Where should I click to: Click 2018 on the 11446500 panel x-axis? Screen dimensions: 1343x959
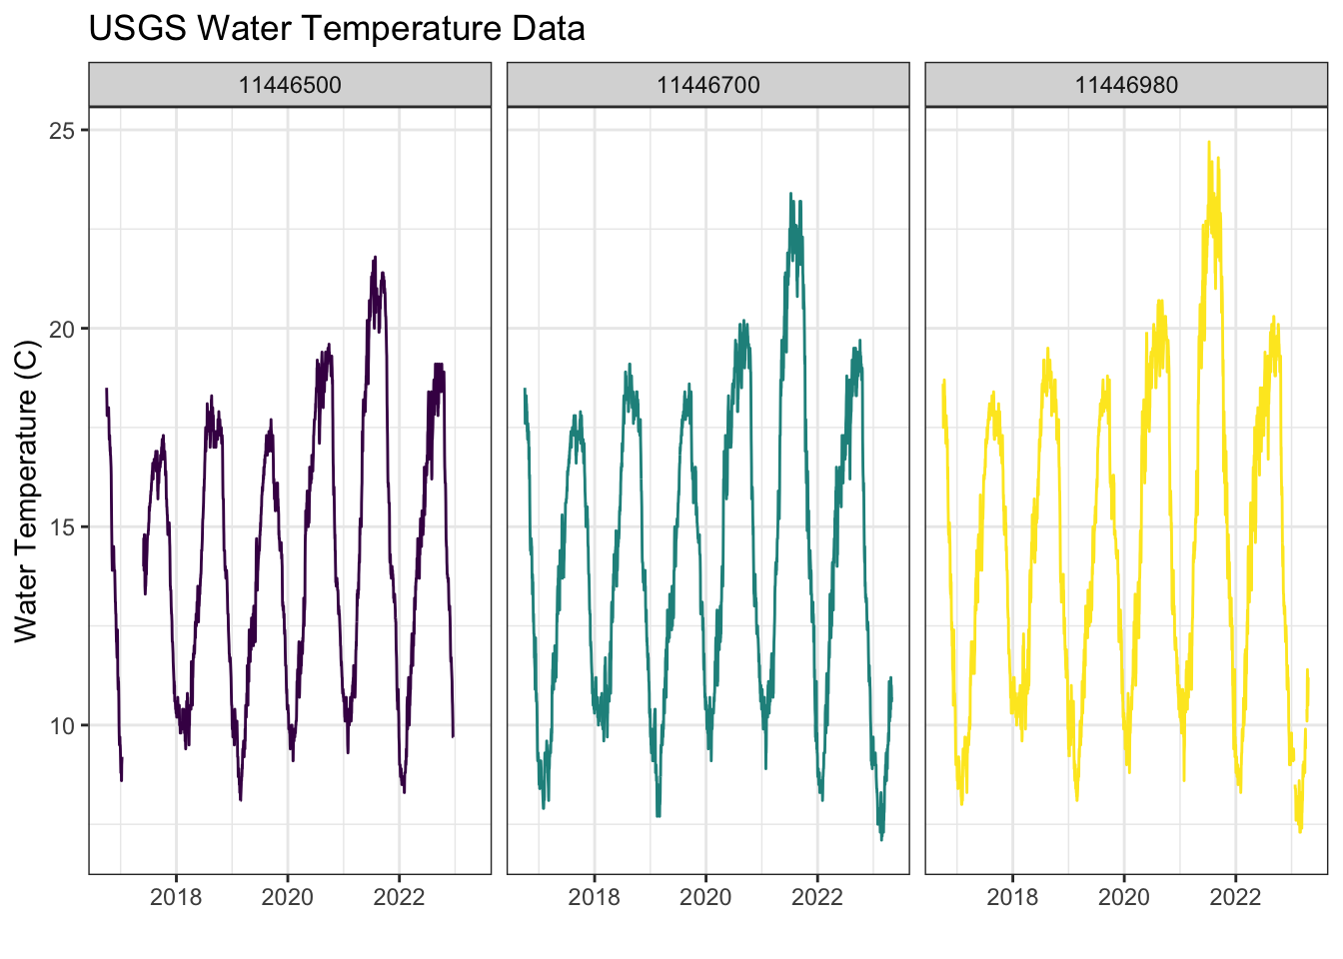176,897
